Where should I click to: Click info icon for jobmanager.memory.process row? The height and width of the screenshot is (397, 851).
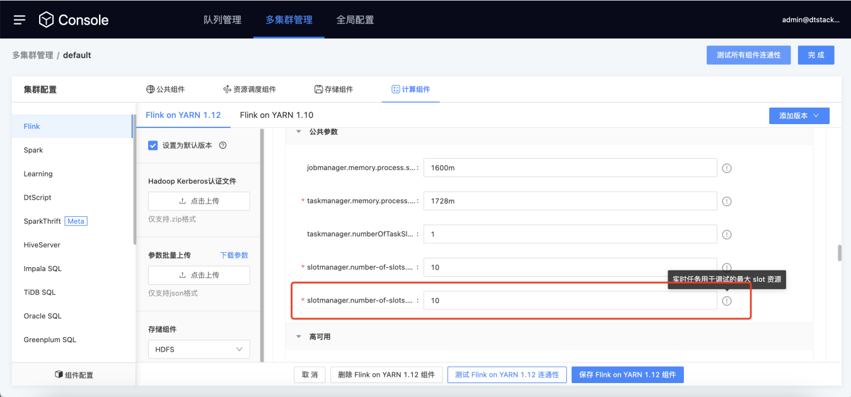coord(727,168)
